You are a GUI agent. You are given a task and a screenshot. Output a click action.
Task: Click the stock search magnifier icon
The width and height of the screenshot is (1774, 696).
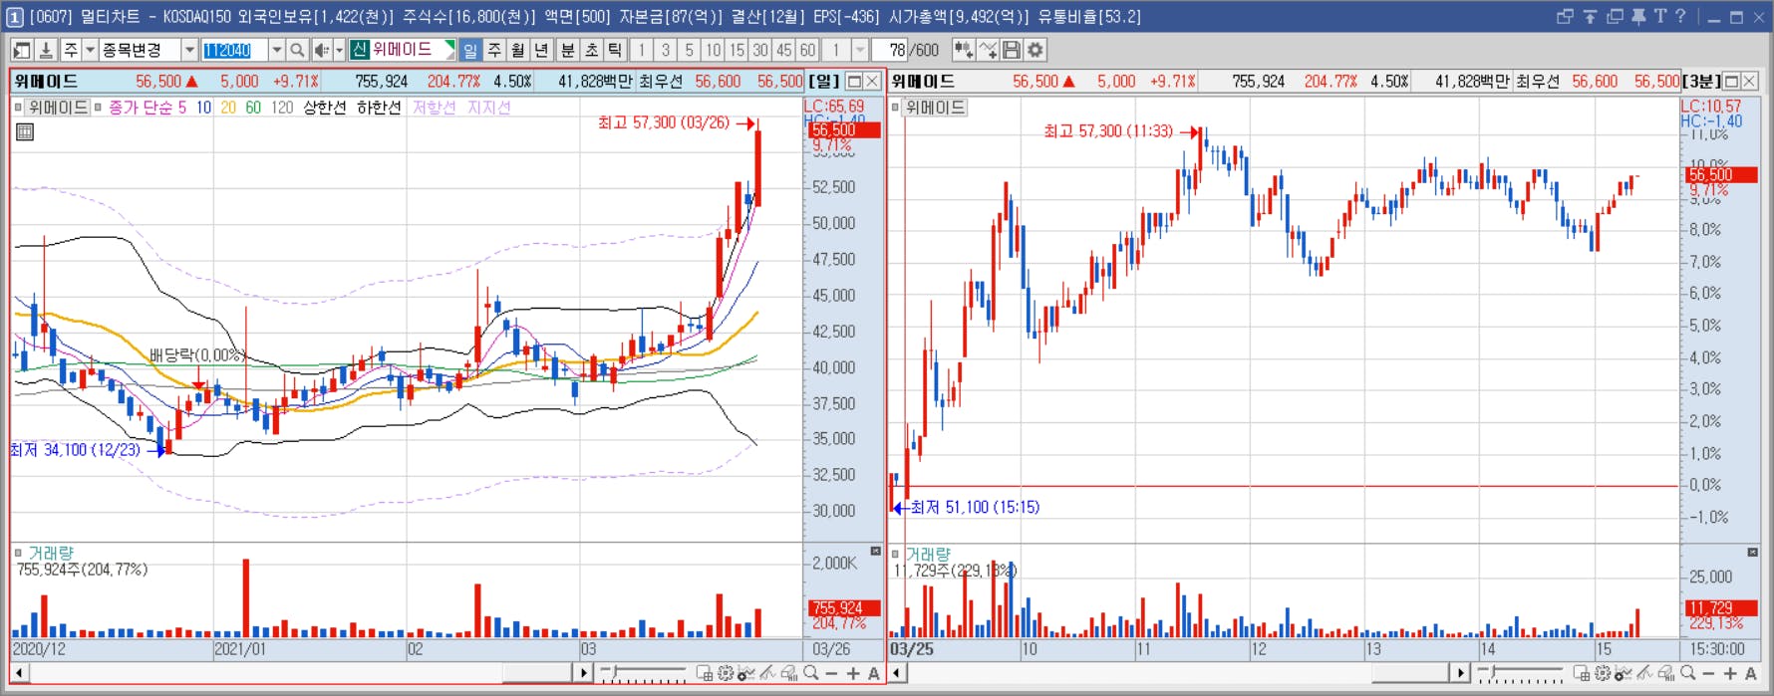click(x=297, y=50)
